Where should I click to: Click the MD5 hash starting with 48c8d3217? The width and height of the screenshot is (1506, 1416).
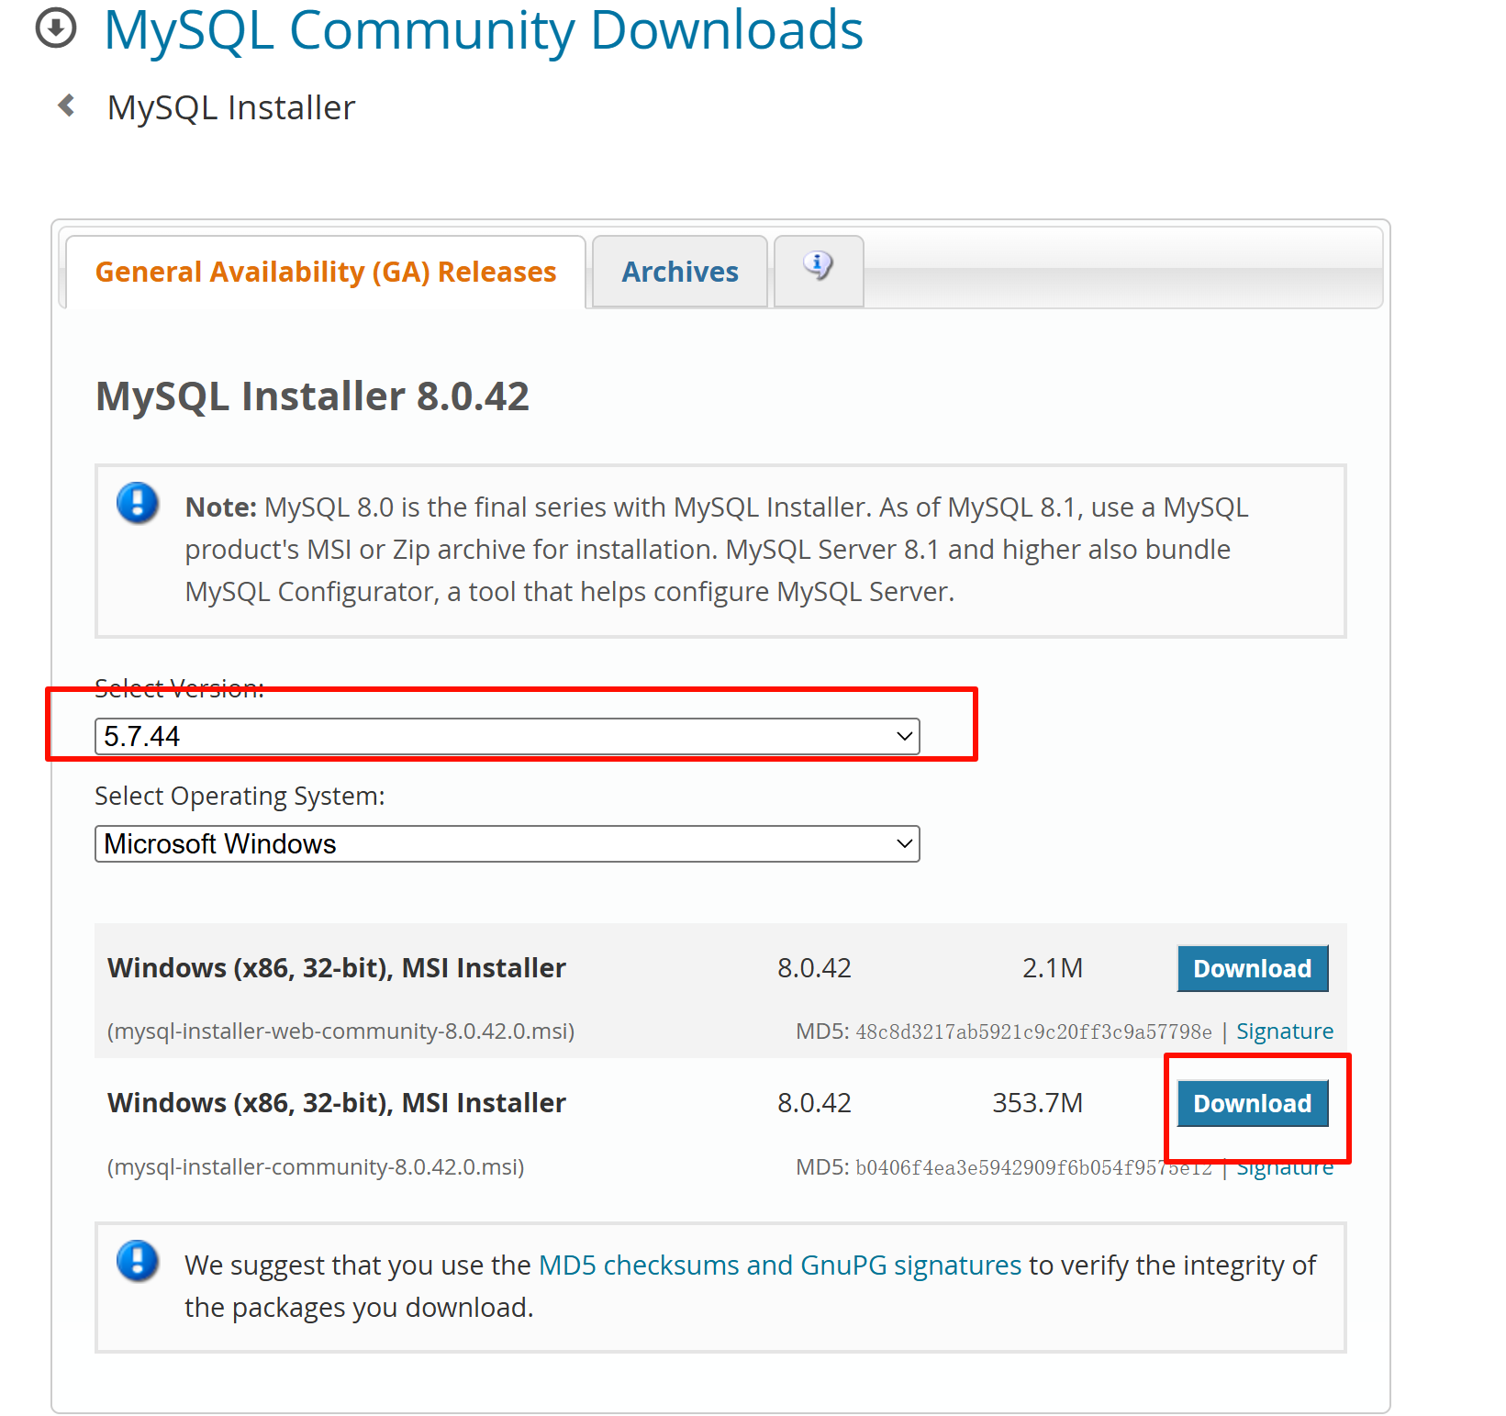(x=1033, y=1031)
